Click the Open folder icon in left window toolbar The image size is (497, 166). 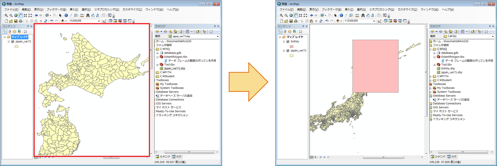tap(11, 21)
